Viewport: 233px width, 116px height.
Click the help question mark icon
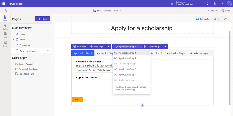[222, 4]
